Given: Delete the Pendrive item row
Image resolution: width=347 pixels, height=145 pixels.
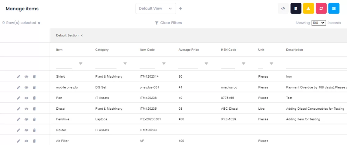Looking at the screenshot, I should coord(34,119).
